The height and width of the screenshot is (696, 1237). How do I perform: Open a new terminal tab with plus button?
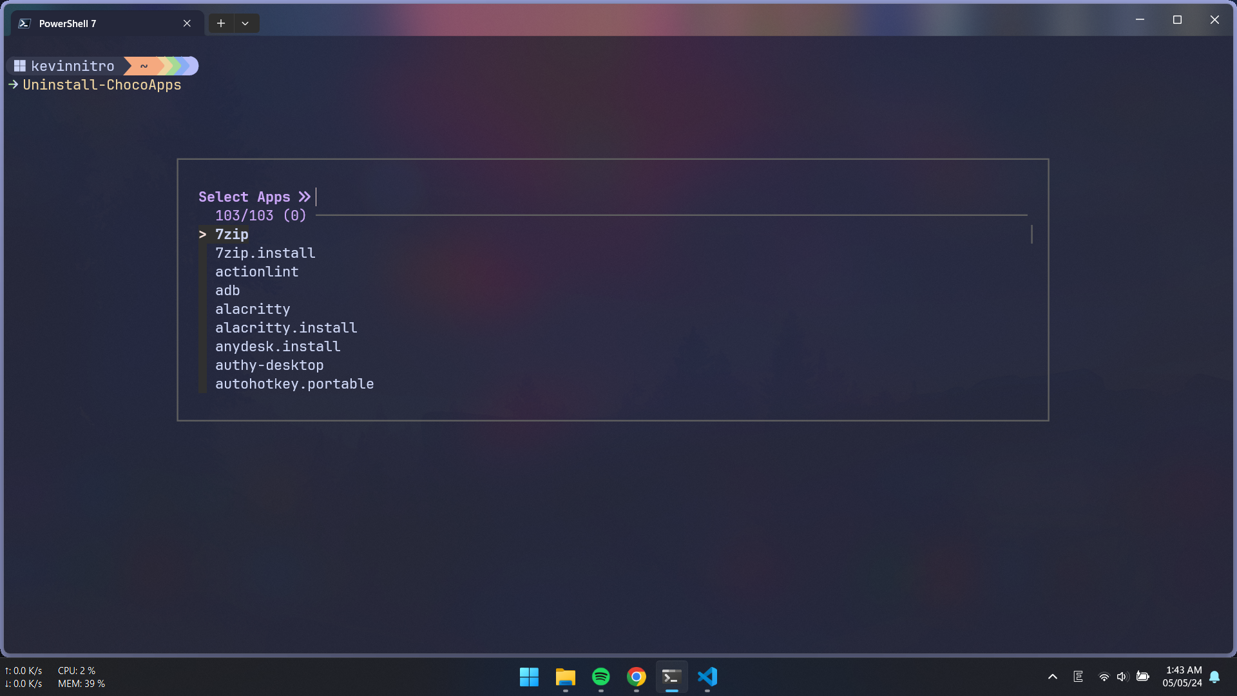[221, 23]
